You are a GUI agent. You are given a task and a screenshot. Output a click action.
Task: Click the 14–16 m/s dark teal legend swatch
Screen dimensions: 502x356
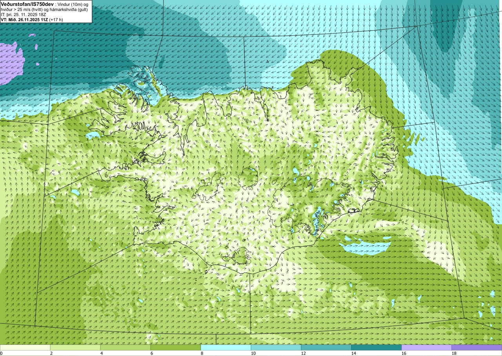pos(376,347)
